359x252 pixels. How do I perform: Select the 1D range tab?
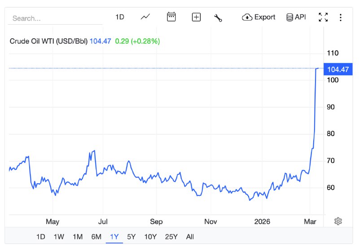[41, 237]
